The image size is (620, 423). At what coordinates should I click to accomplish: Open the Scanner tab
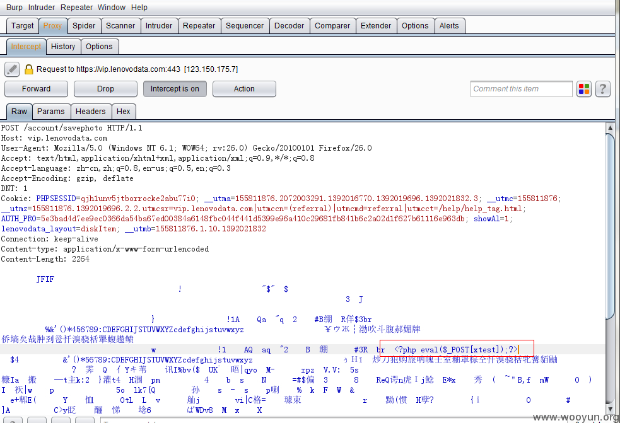pyautogui.click(x=120, y=26)
